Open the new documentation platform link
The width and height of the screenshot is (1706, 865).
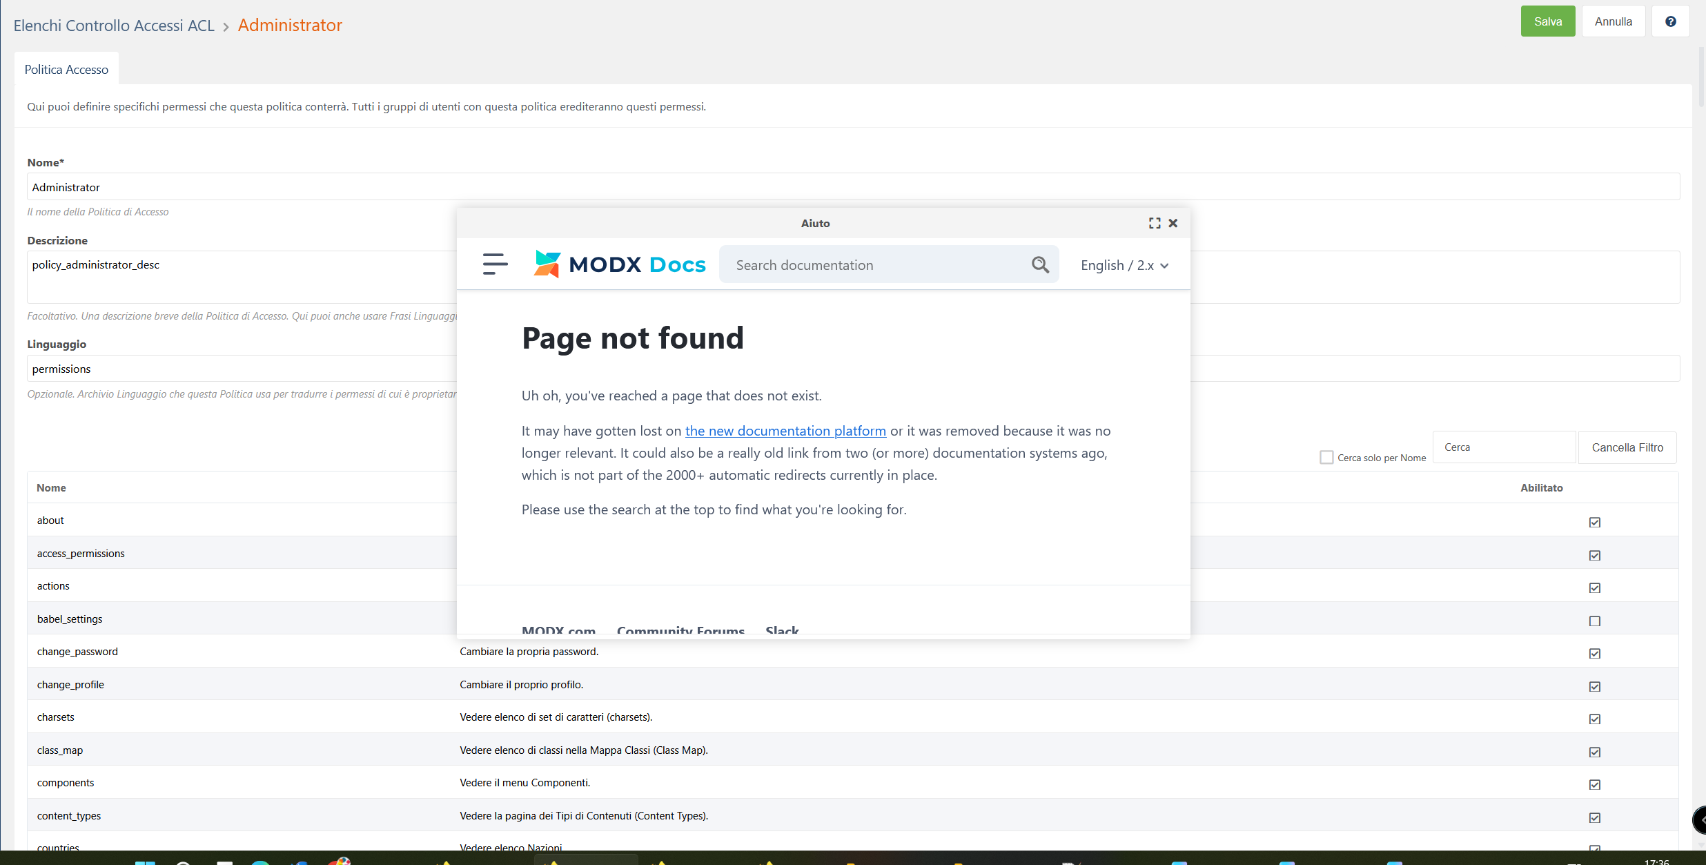pyautogui.click(x=785, y=431)
